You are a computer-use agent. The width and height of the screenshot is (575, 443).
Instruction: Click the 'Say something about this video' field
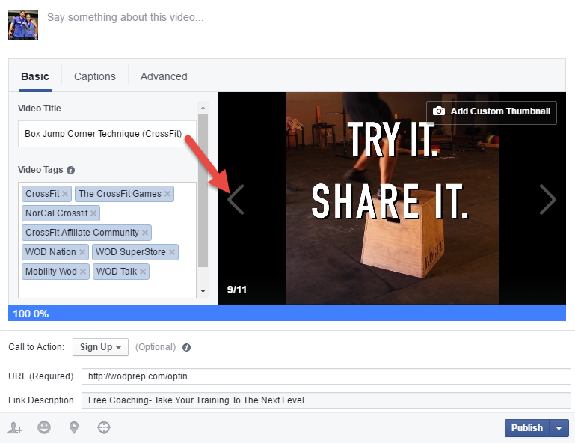tap(125, 18)
